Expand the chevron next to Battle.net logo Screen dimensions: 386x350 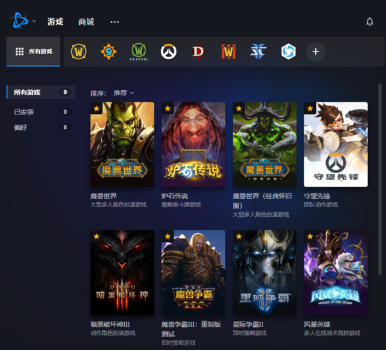click(x=34, y=21)
